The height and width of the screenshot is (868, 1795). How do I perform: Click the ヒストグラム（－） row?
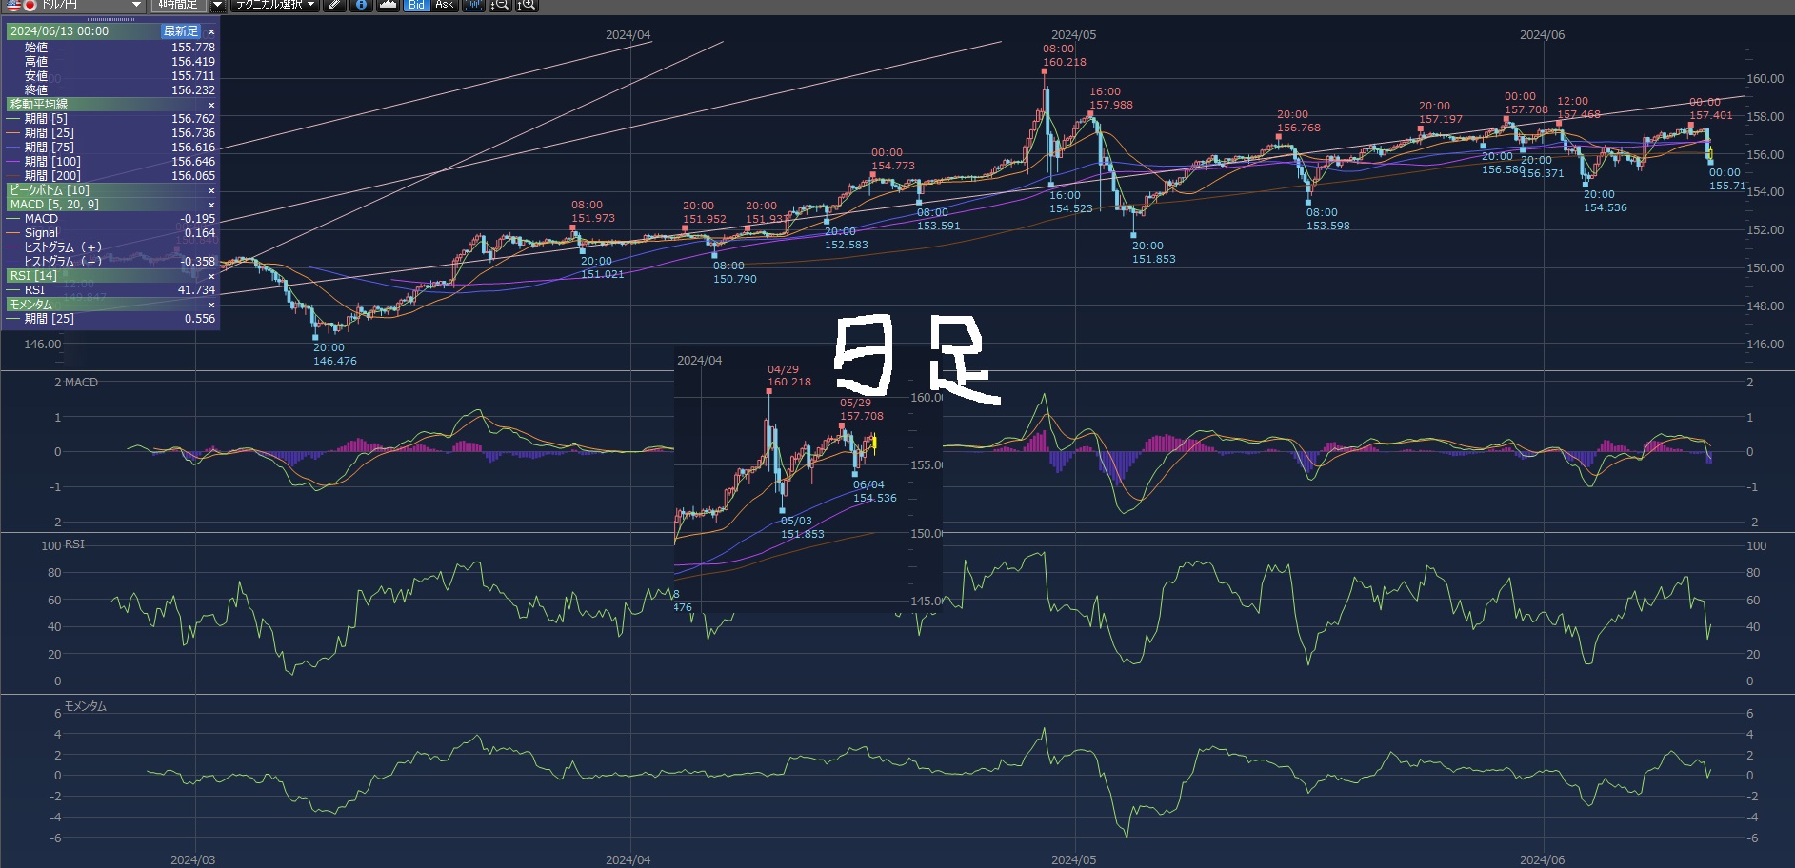pyautogui.click(x=112, y=262)
